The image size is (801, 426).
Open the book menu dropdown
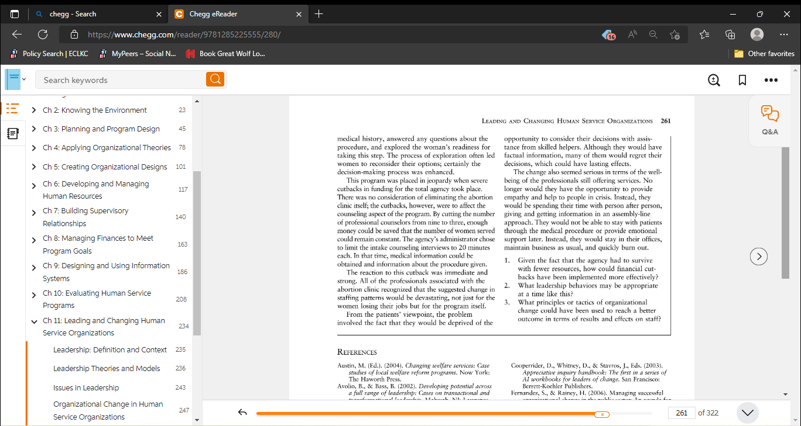coord(16,79)
